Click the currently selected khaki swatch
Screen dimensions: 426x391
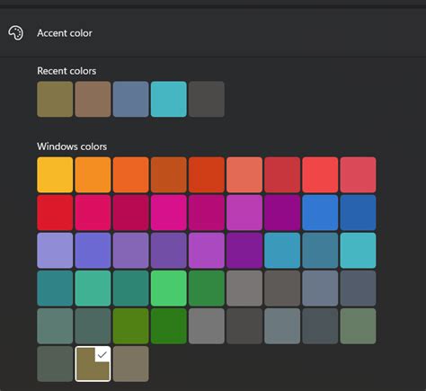pyautogui.click(x=93, y=364)
